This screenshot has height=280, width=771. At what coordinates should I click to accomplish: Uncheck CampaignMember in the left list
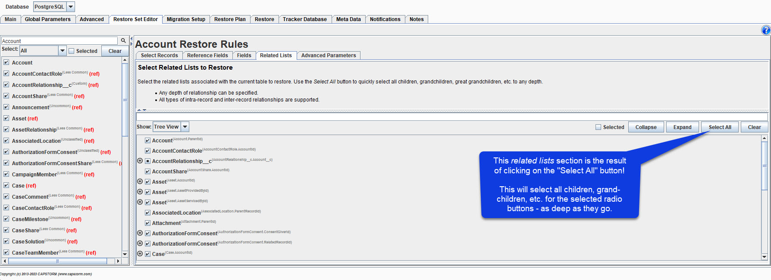(6, 174)
